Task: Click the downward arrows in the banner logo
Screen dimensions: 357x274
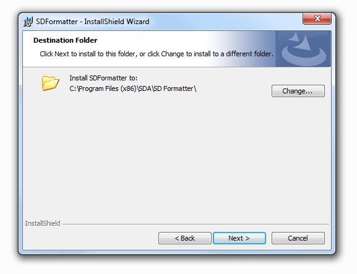Action: point(299,41)
